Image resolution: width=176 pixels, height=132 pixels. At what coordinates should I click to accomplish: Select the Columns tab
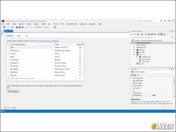[10, 36]
